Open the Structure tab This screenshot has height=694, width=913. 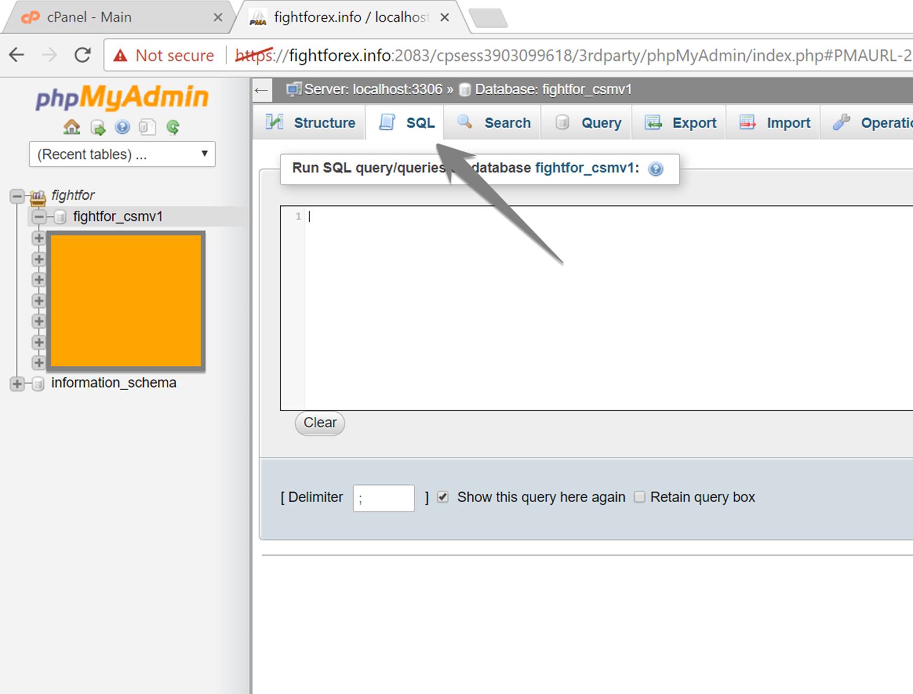310,123
